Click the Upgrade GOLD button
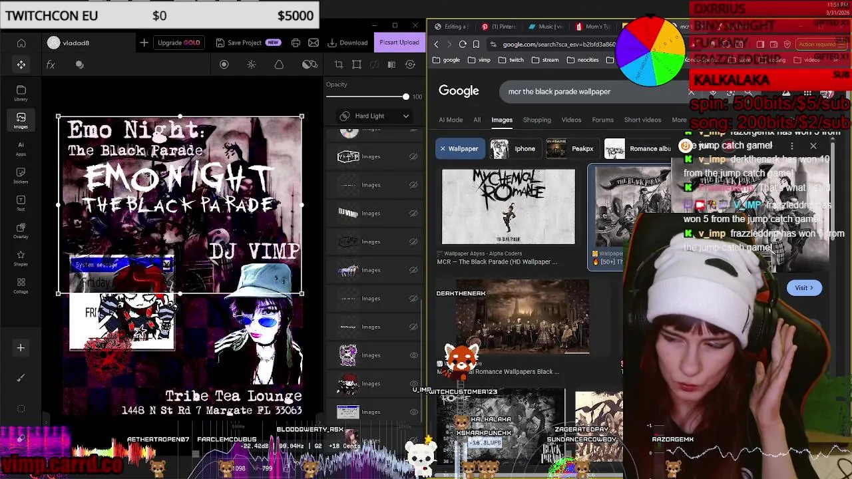Image resolution: width=852 pixels, height=479 pixels. (178, 43)
